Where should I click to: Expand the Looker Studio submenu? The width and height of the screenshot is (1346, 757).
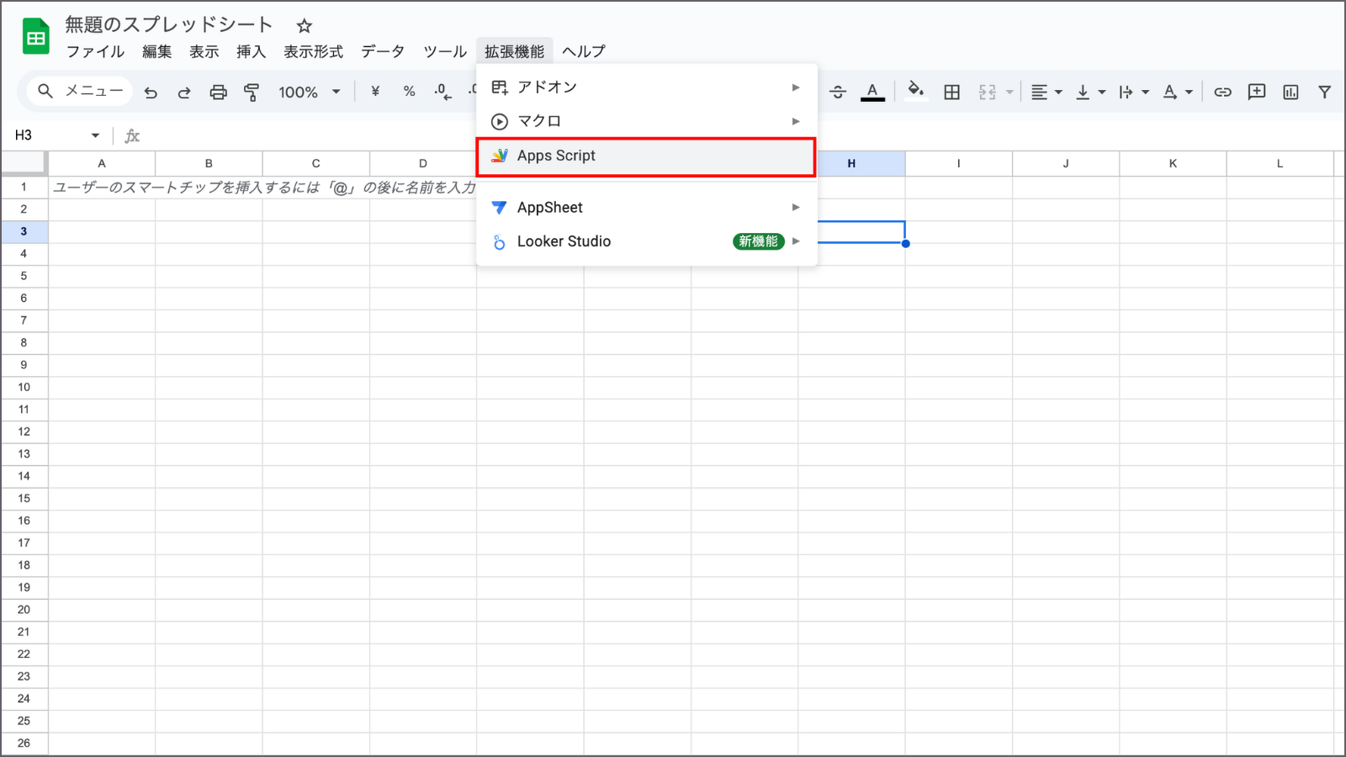(x=646, y=241)
